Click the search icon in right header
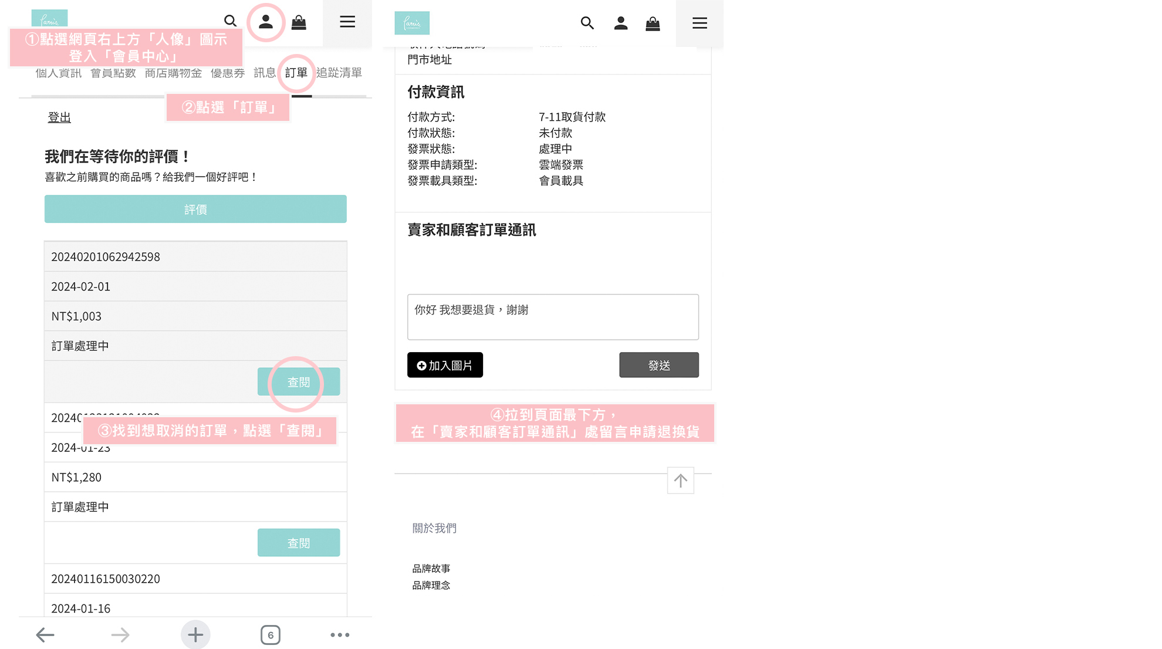Screen dimensions: 1162x649 point(587,23)
